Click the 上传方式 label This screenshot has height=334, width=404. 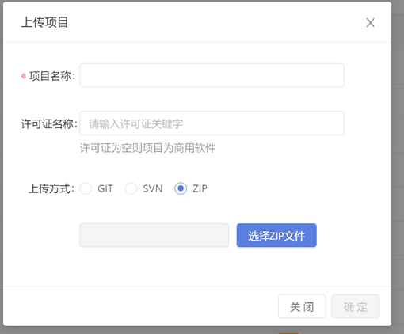pos(51,188)
